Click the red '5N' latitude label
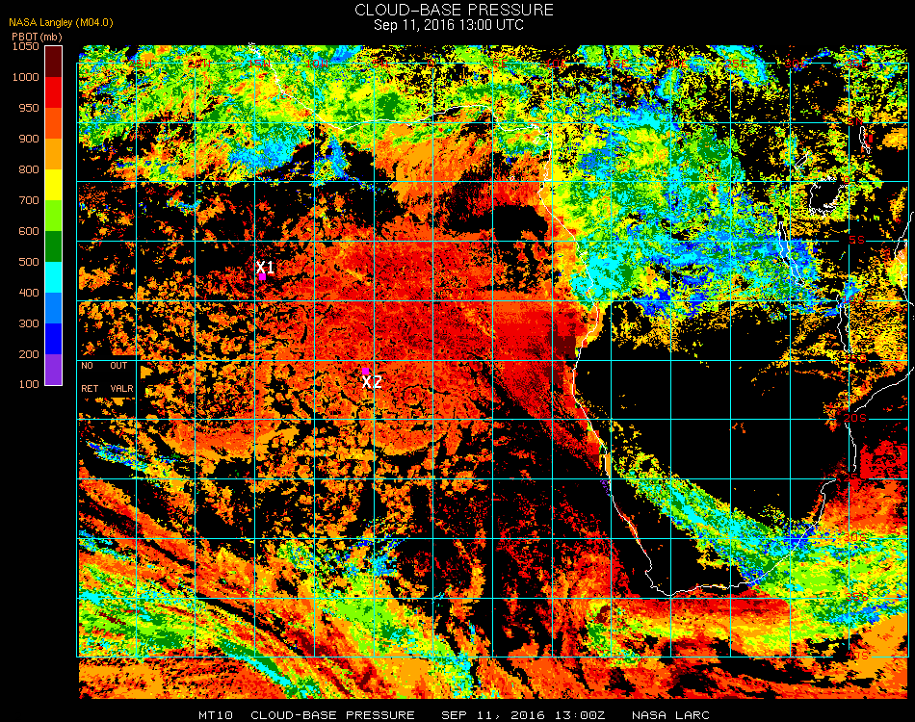915x722 pixels. click(x=855, y=122)
